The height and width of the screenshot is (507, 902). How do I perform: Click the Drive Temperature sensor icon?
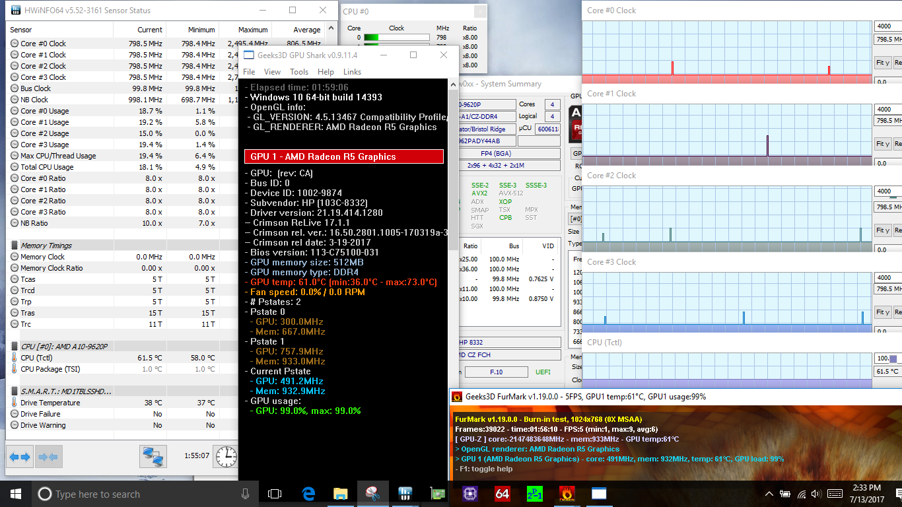pyautogui.click(x=15, y=403)
